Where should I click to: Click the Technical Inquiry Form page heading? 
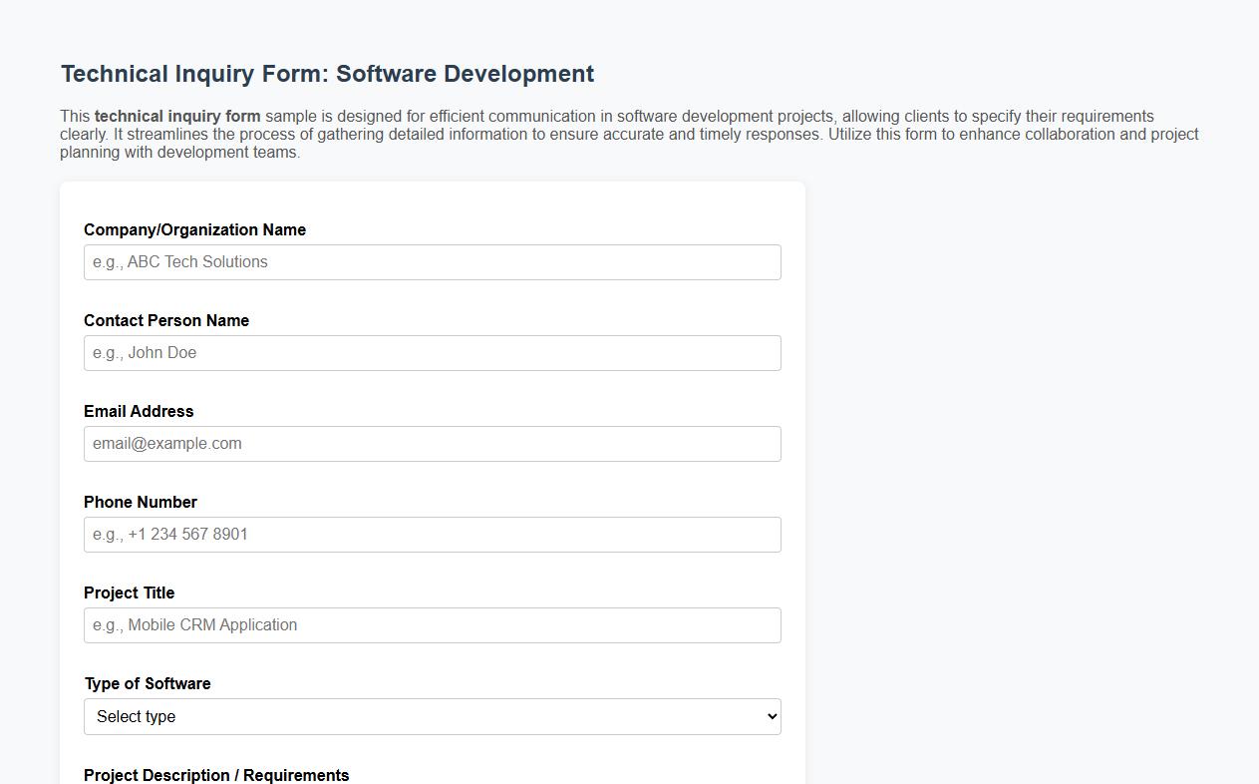[327, 73]
